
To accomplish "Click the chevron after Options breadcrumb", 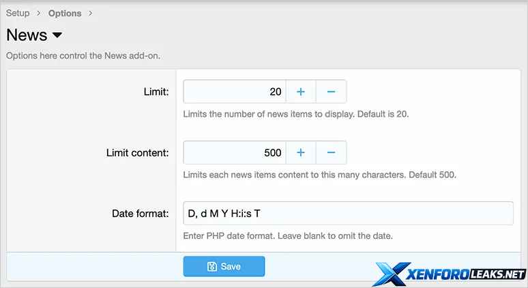I will pyautogui.click(x=91, y=13).
